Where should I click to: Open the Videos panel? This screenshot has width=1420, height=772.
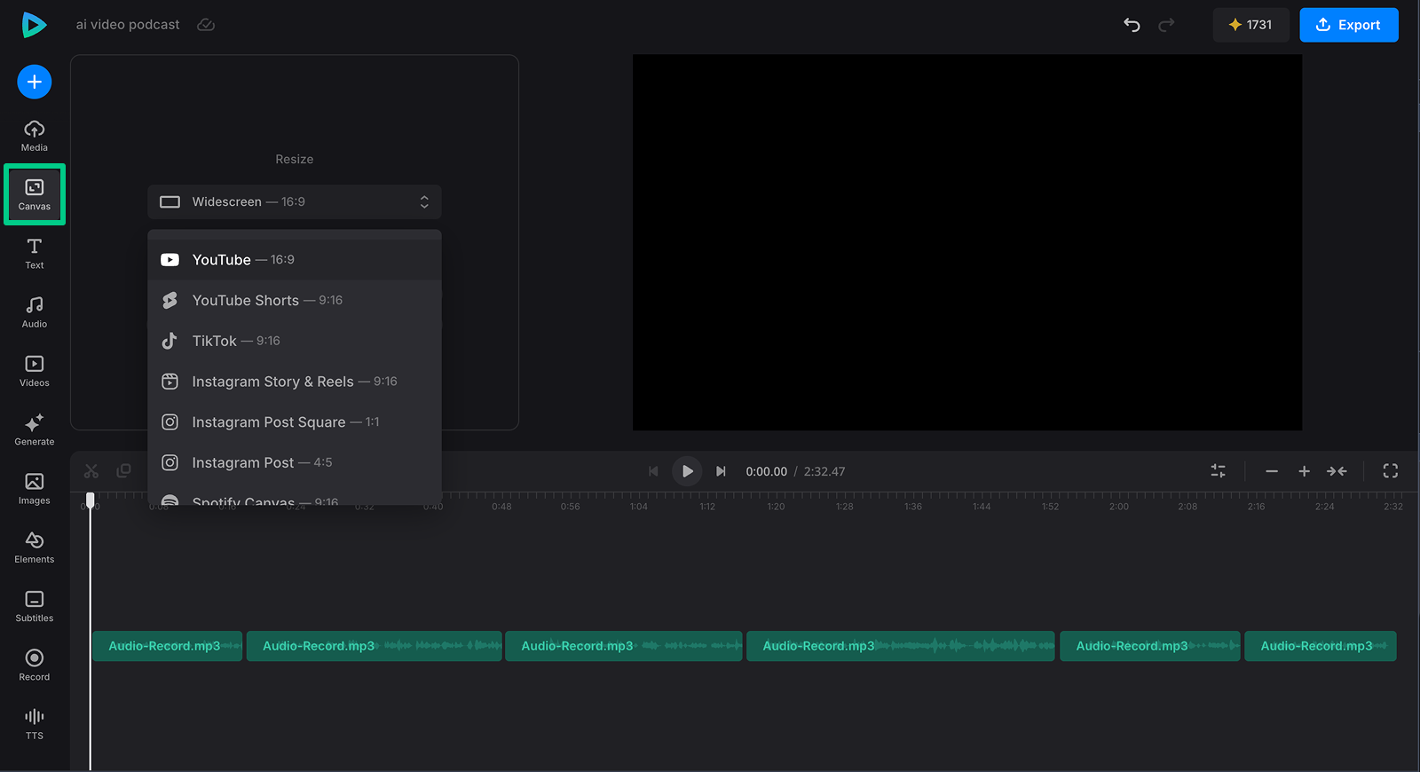coord(35,371)
